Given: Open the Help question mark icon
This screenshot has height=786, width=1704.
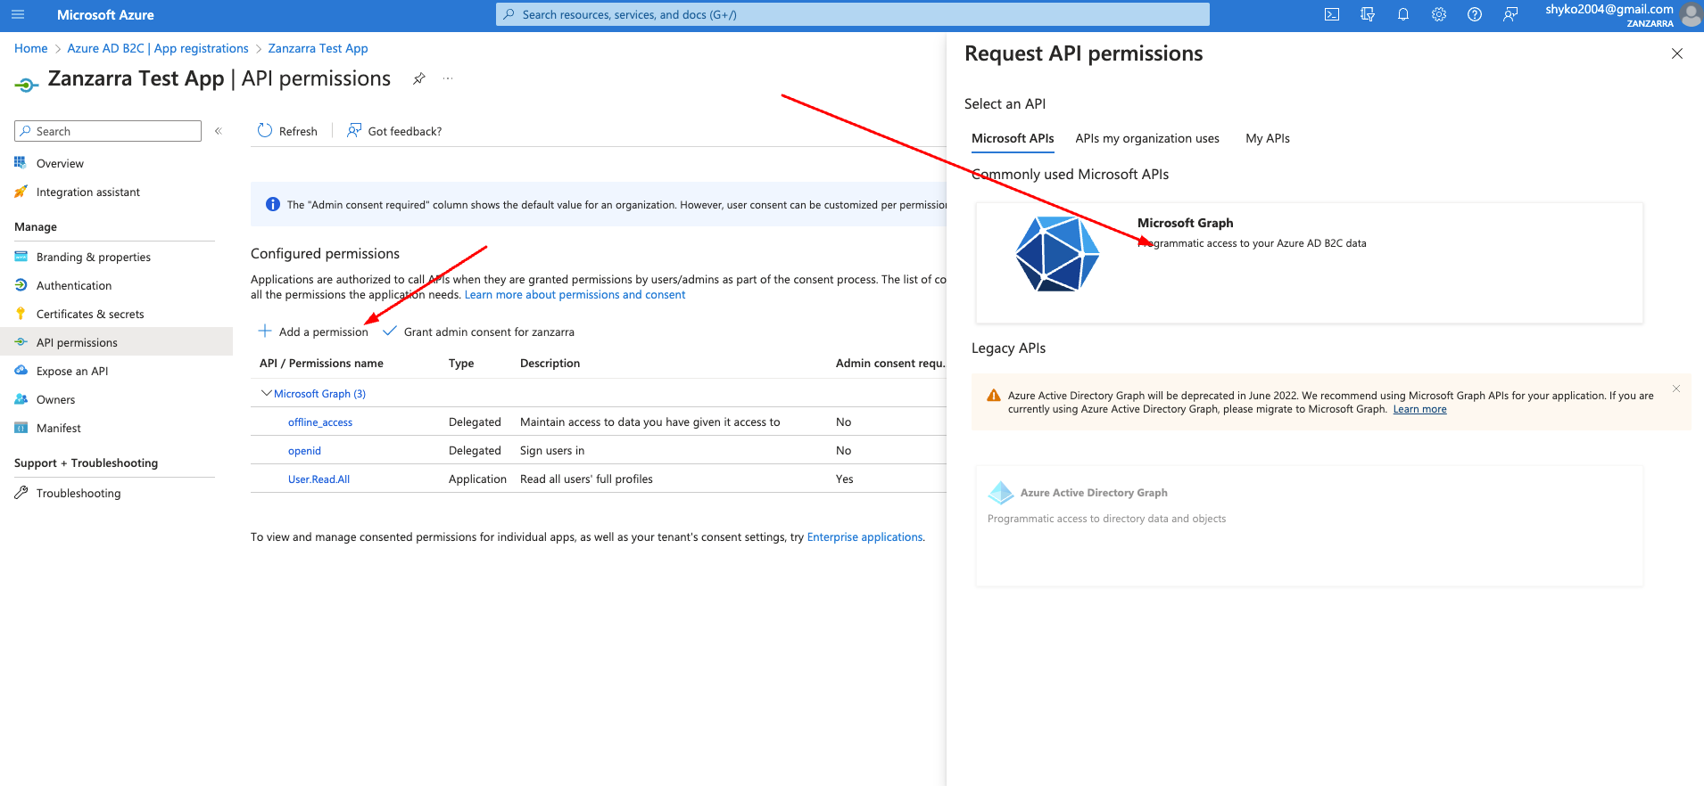Looking at the screenshot, I should [1475, 14].
